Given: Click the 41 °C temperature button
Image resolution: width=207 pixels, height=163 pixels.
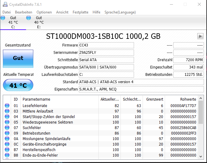Looking at the screenshot, I should [18, 85].
